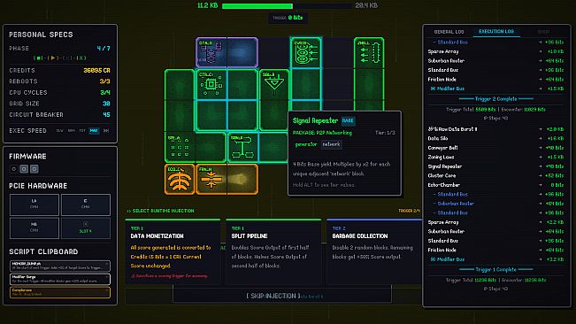The image size is (576, 324).
Task: Click the Echo-Chamber log entry
Action: pyautogui.click(x=495, y=185)
